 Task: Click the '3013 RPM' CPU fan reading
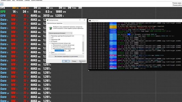pos(48,16)
